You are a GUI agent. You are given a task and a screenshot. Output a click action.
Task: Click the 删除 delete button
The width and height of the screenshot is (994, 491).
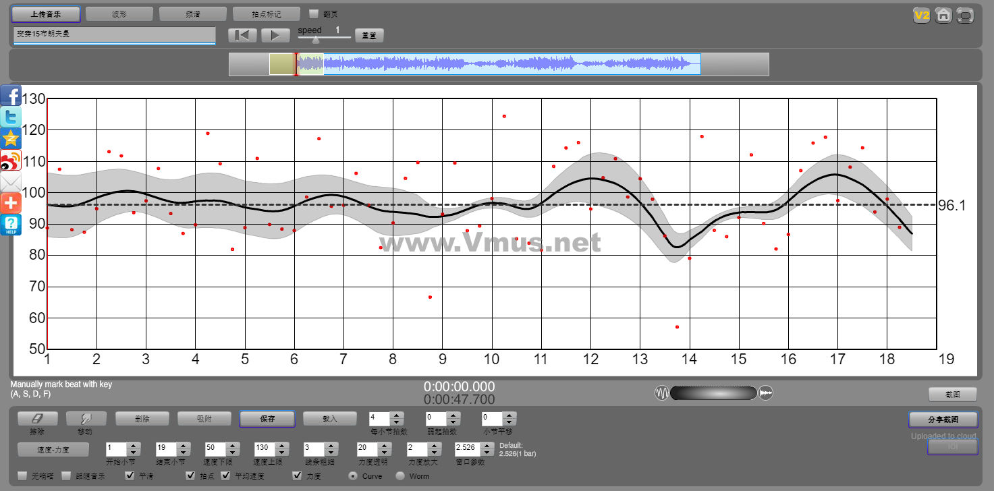click(x=142, y=419)
